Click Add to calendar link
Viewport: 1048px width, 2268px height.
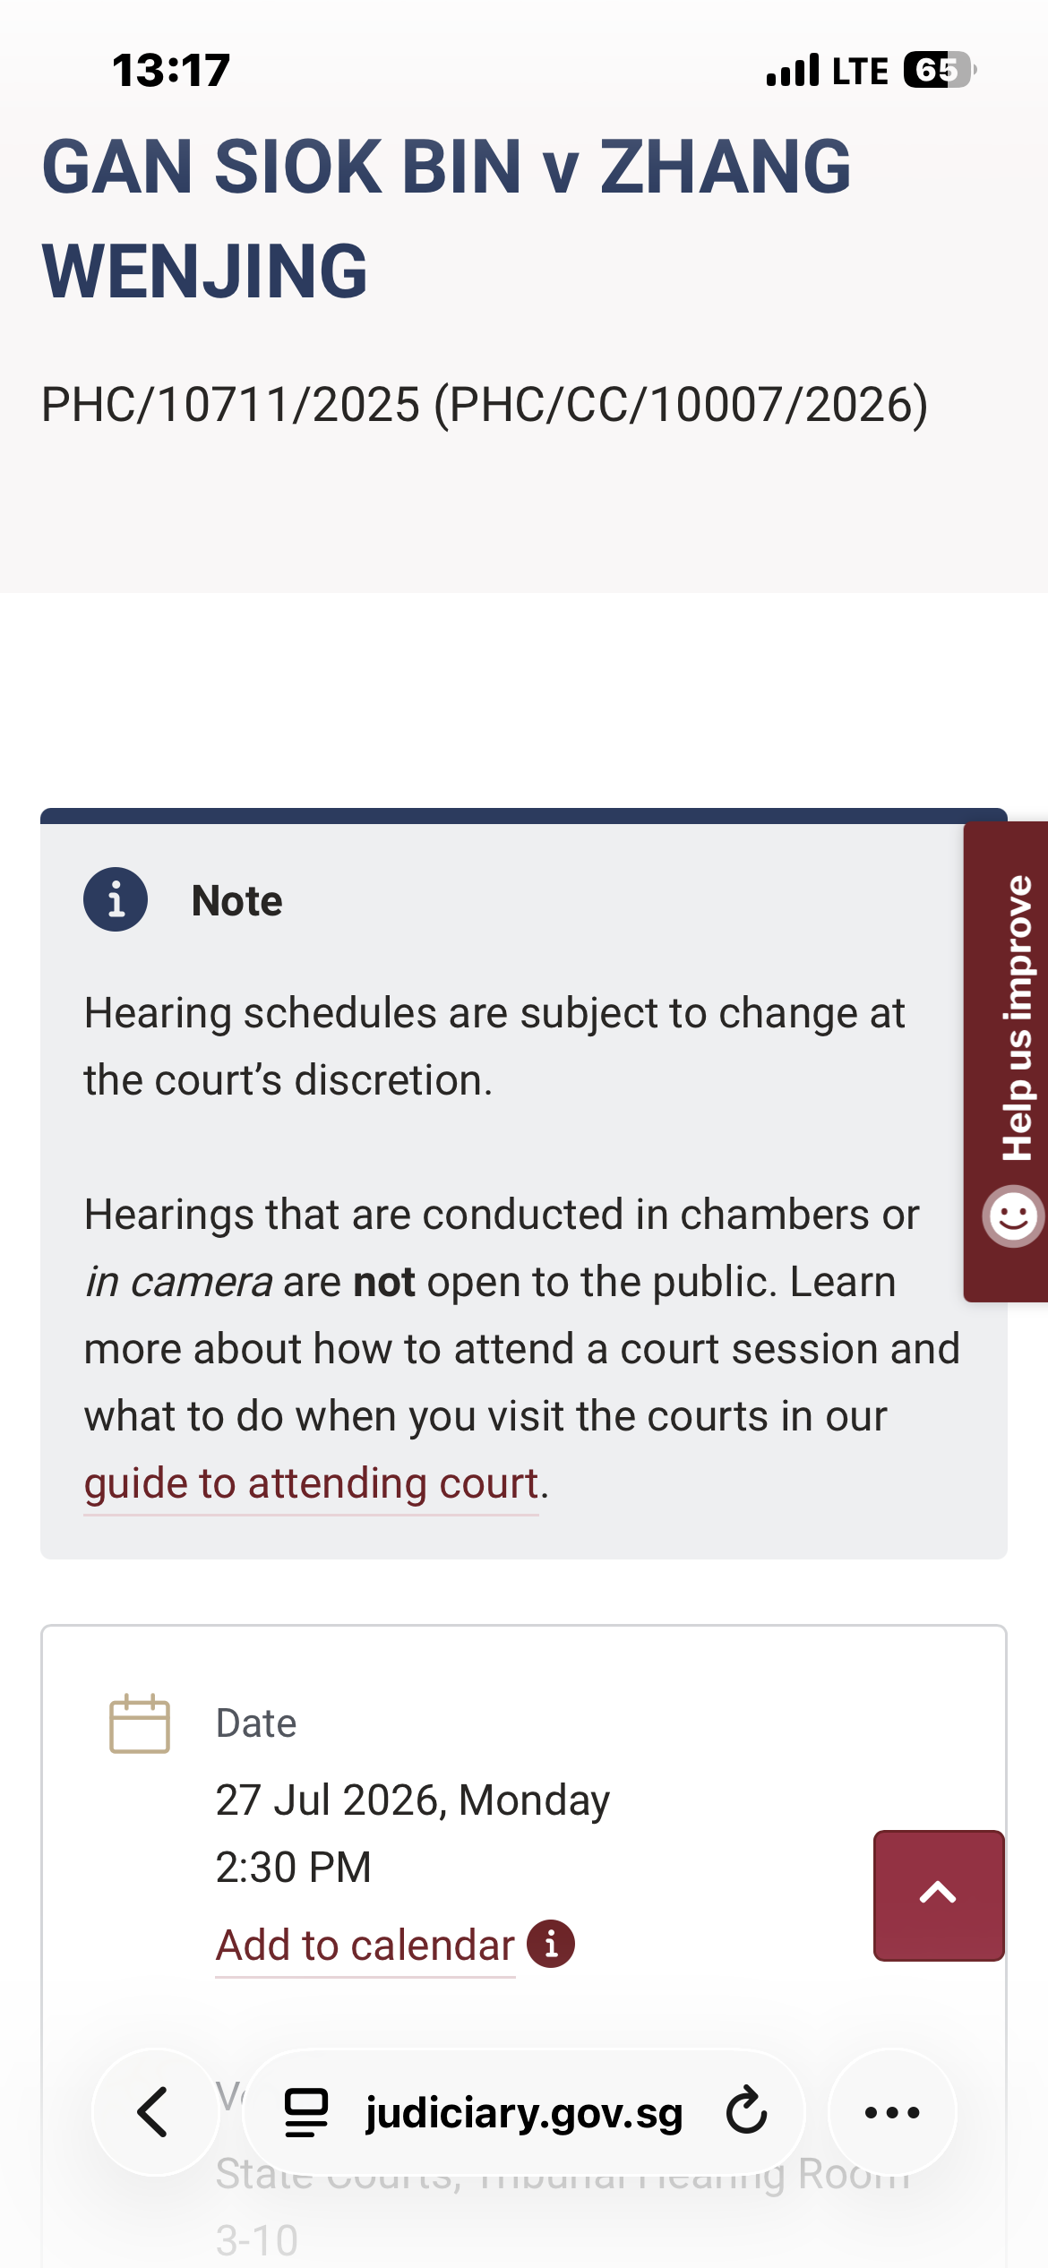pos(365,1946)
